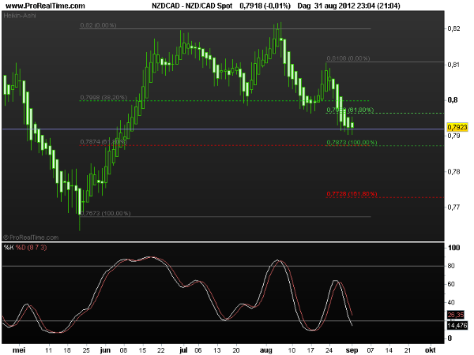
Task: Click the blue horizontal price line
Action: click(223, 129)
